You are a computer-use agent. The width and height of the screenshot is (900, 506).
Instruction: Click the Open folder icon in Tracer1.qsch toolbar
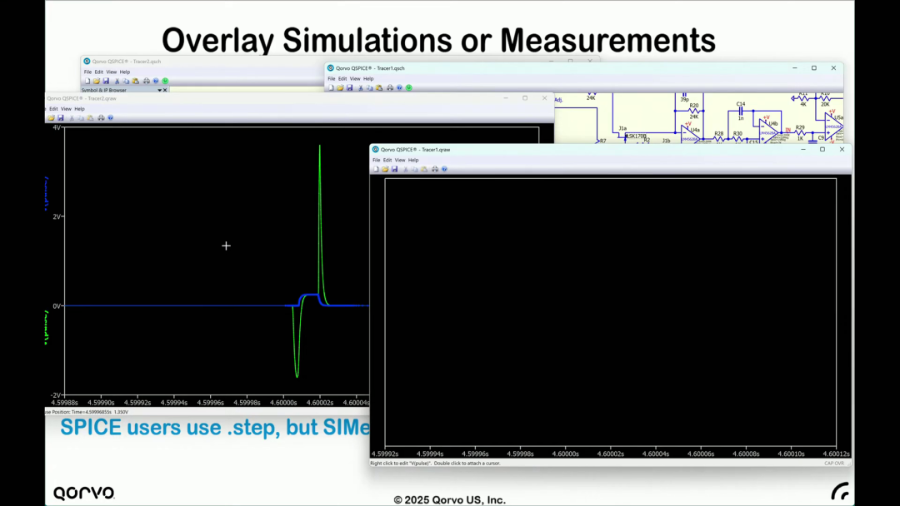coord(340,88)
